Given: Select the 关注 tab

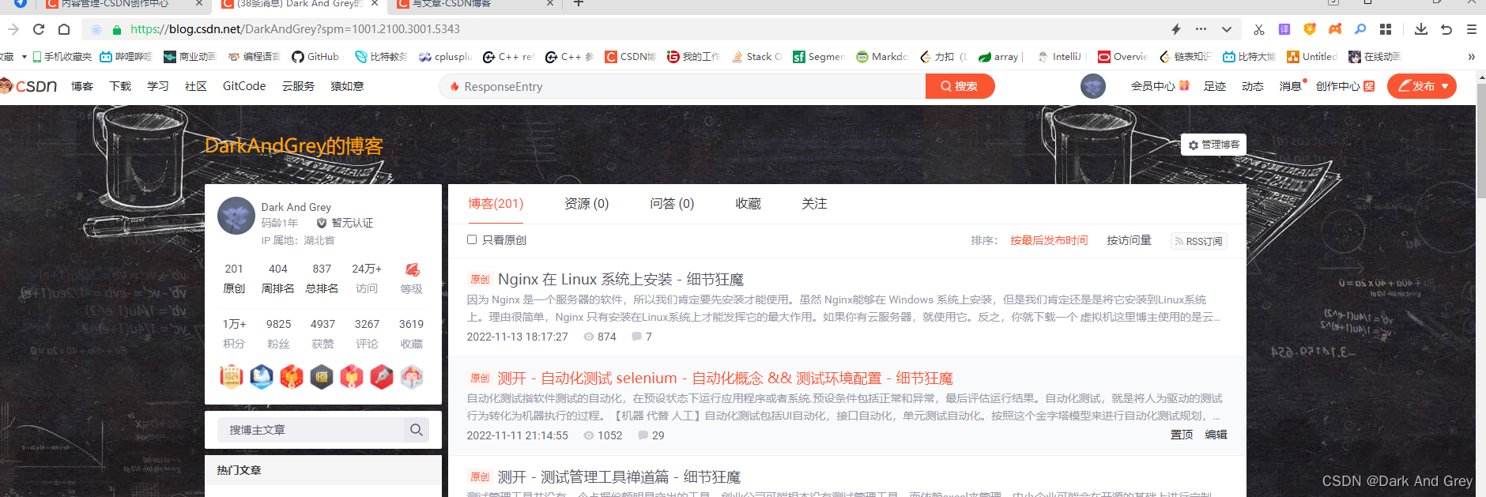Looking at the screenshot, I should point(814,204).
